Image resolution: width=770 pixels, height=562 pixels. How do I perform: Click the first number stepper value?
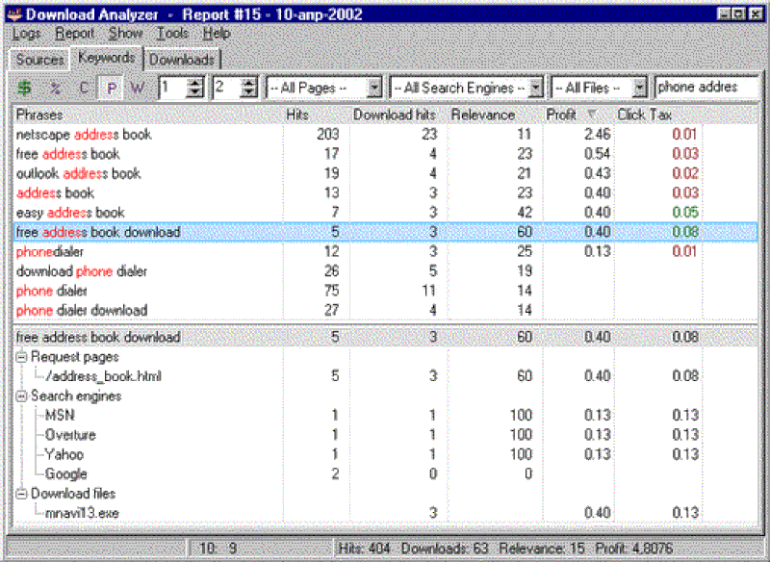coord(173,89)
